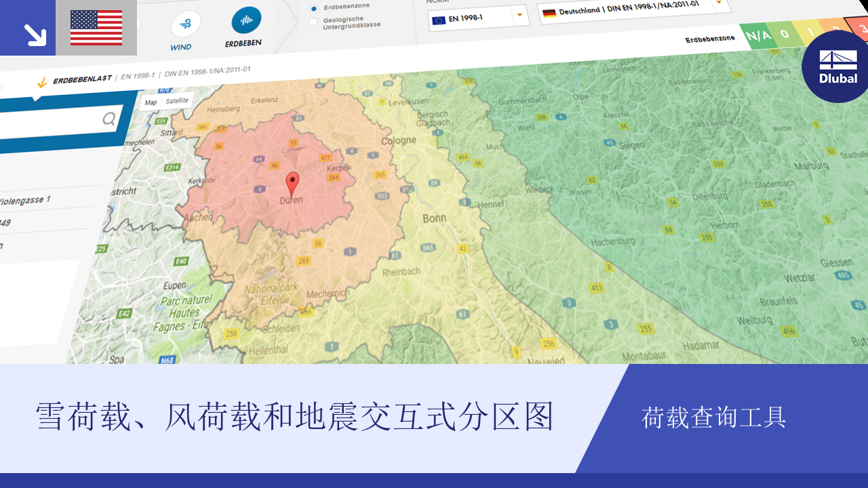The image size is (868, 488).
Task: Click the Marburg label on the map
Action: 812,166
